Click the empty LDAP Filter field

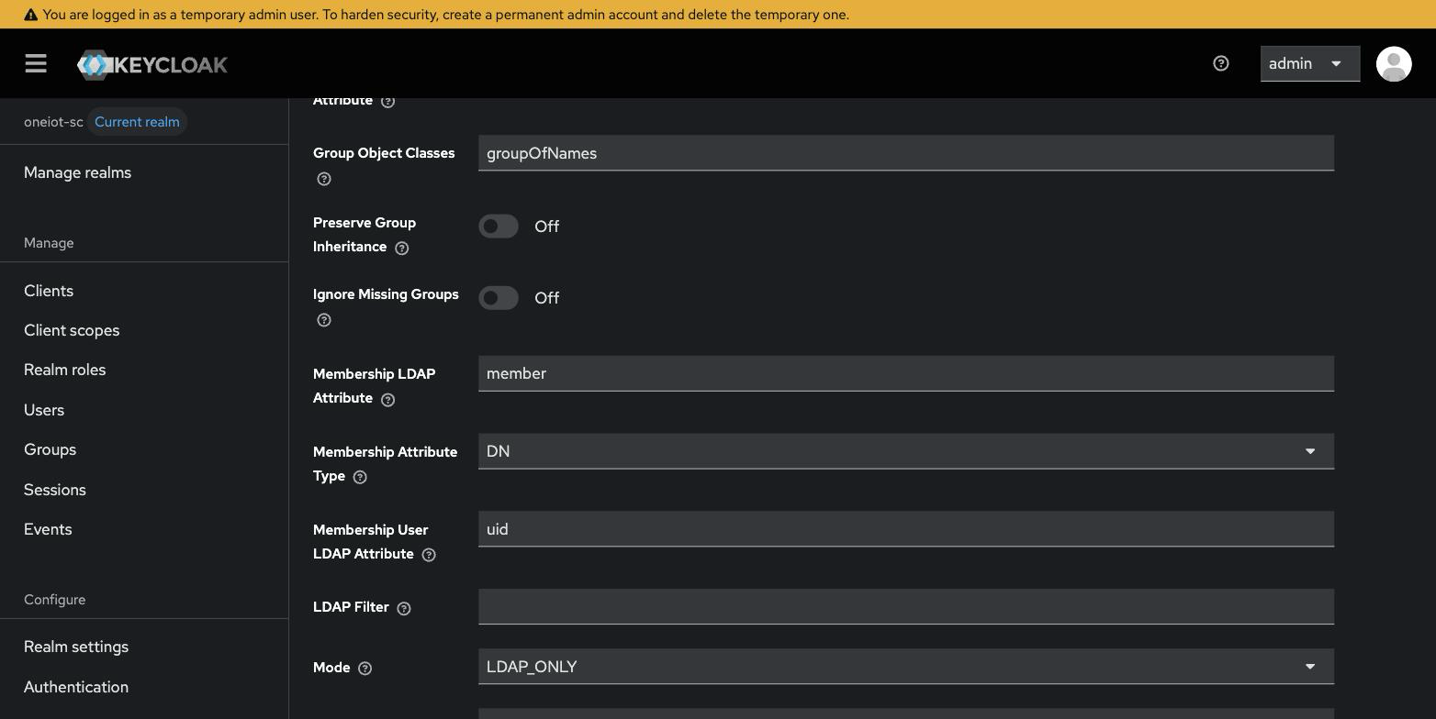click(905, 606)
